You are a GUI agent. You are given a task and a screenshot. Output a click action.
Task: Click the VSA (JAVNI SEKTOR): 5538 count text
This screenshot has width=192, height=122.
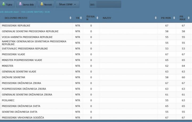(x=35, y=12)
